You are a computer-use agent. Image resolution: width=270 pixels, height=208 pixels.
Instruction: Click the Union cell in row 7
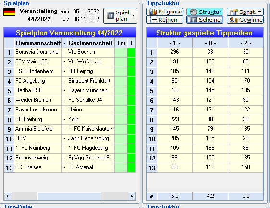[x=91, y=110]
